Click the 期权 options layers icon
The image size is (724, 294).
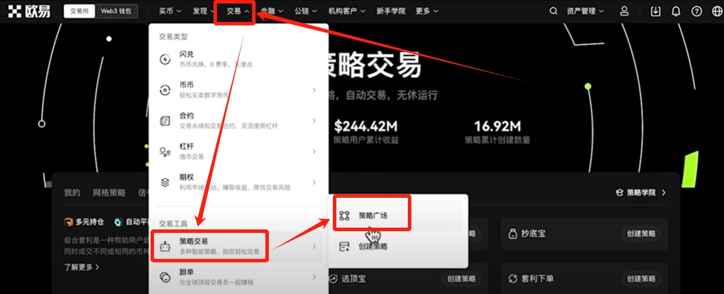(x=165, y=182)
